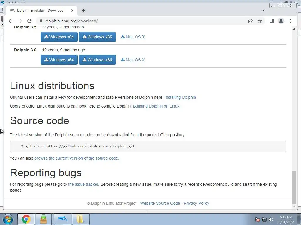Viewport: 301px width, 225px height.
Task: Click the volume speaker tray icon
Action: pyautogui.click(x=271, y=219)
